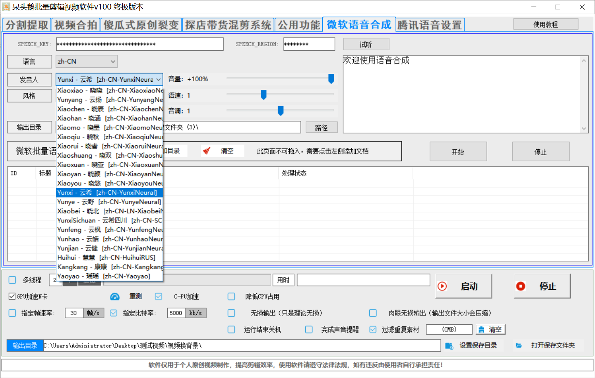Select Xiaoshuang 晓双 voice option

(x=109, y=155)
